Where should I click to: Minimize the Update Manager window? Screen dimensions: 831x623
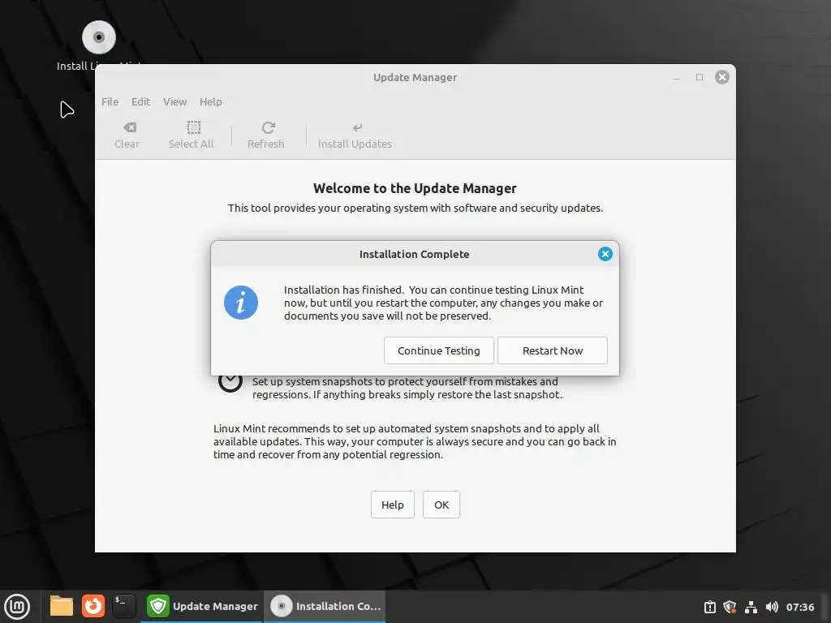tap(677, 77)
